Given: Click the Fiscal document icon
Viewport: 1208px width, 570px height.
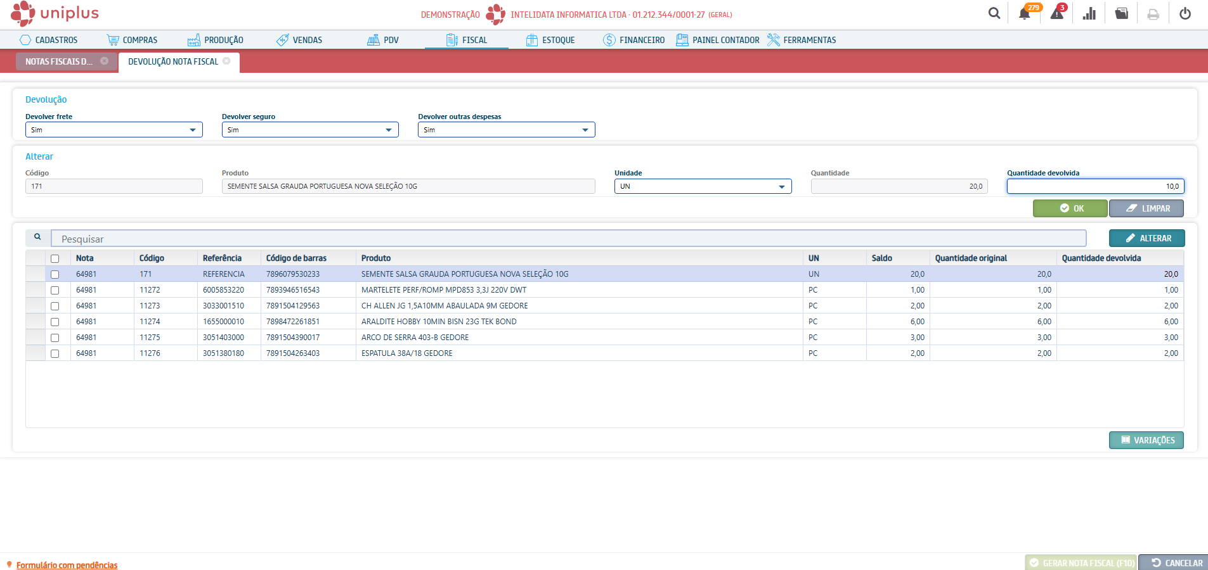Looking at the screenshot, I should (452, 40).
